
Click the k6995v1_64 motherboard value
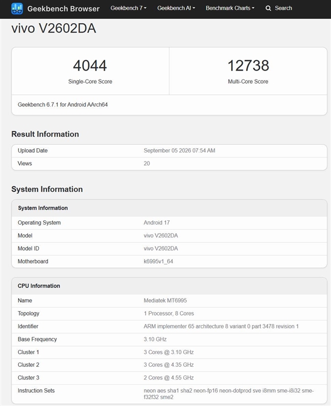[x=158, y=262]
